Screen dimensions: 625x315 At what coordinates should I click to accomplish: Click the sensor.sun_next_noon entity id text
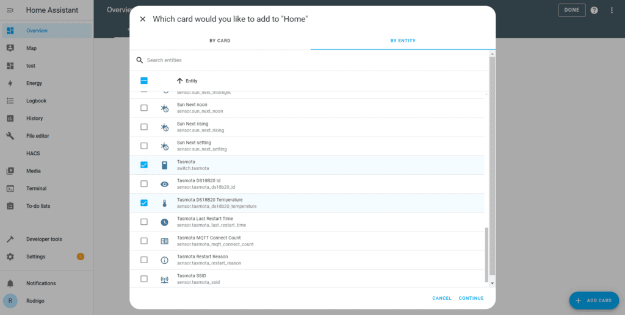[200, 111]
